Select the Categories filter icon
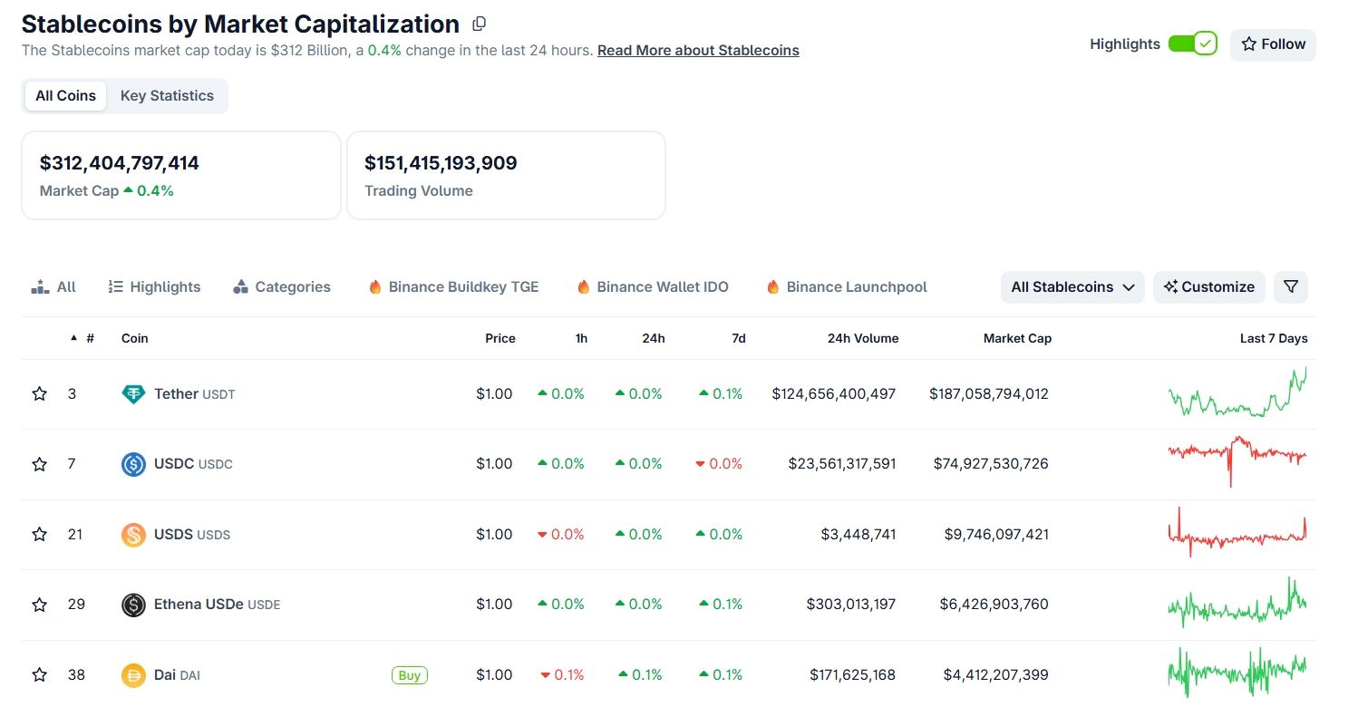The image size is (1358, 707). pyautogui.click(x=240, y=286)
